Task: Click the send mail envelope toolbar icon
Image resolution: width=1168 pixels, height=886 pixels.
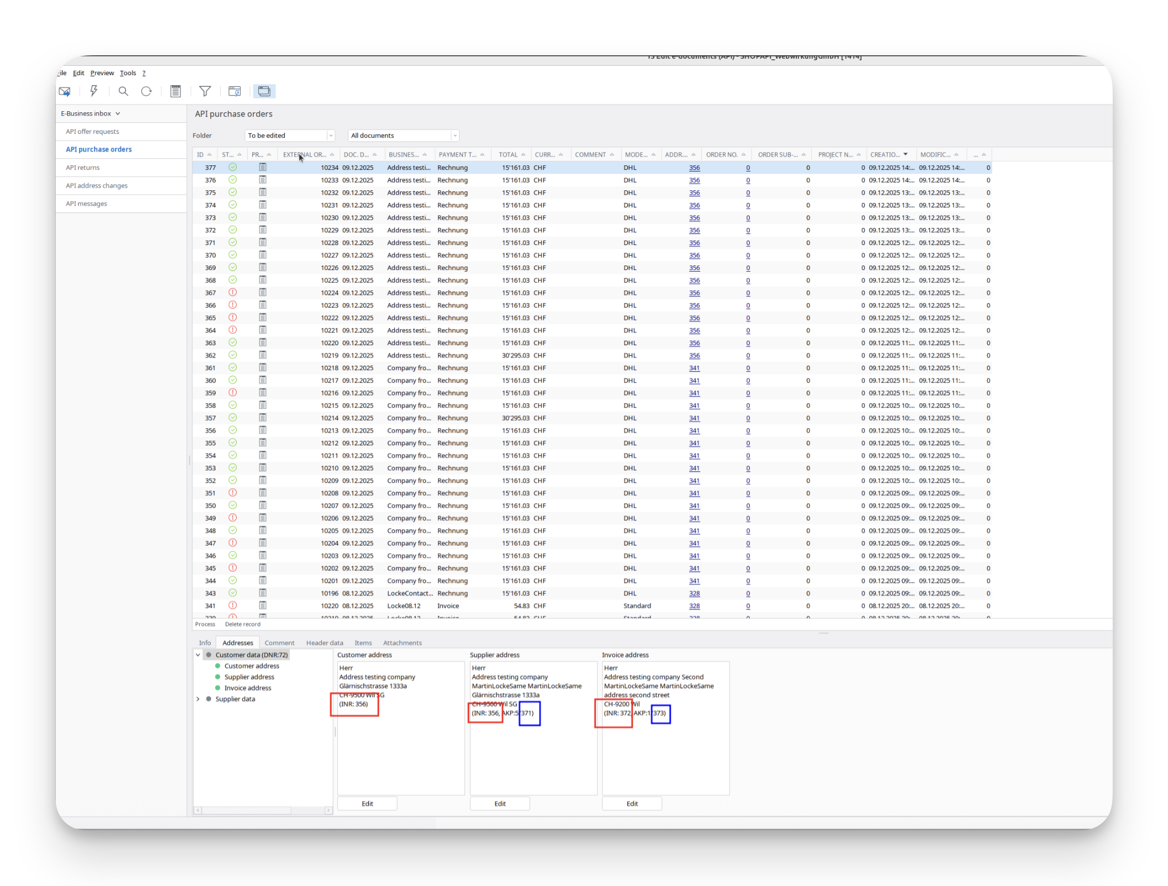Action: coord(65,91)
